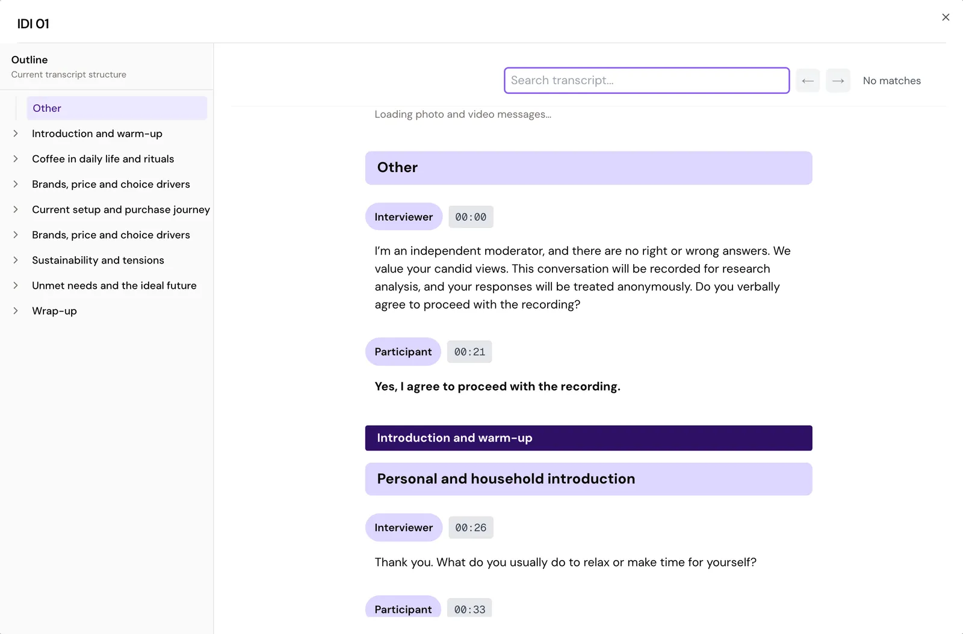Click the Other section header in transcript

point(589,168)
